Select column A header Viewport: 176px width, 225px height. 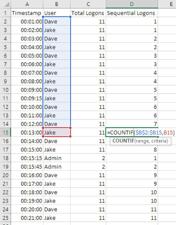(27, 4)
